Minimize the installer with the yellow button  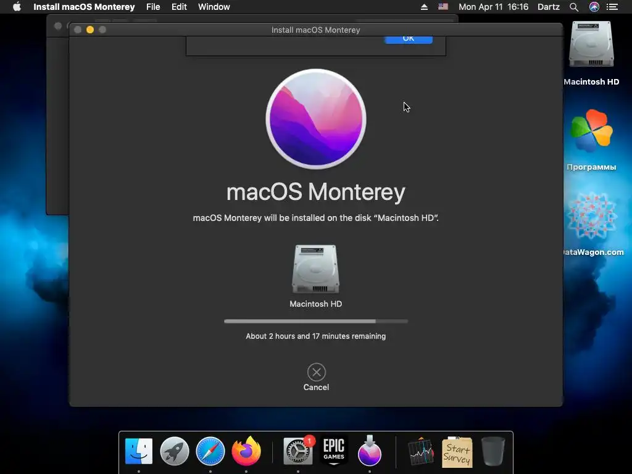tap(90, 30)
